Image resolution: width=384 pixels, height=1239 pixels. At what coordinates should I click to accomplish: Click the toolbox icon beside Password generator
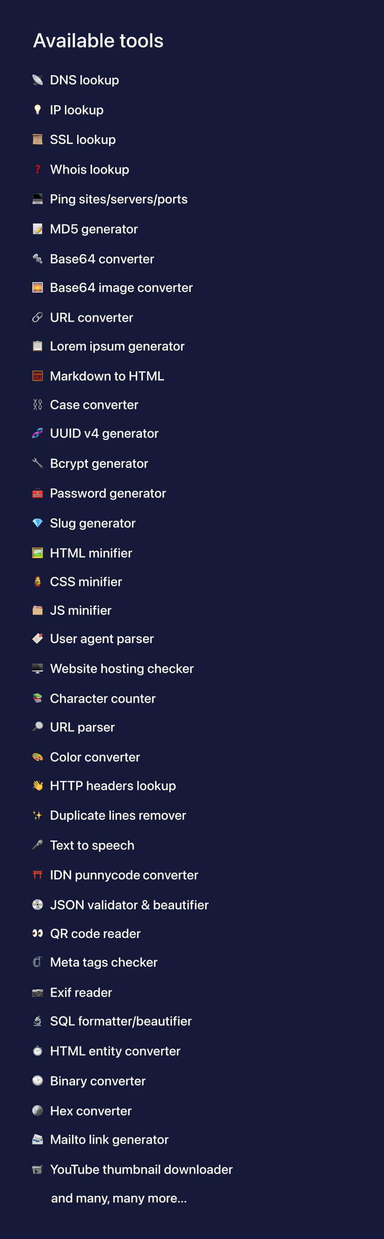pyautogui.click(x=37, y=494)
